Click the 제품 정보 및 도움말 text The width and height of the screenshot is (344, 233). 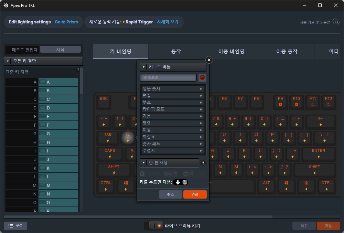pyautogui.click(x=315, y=22)
